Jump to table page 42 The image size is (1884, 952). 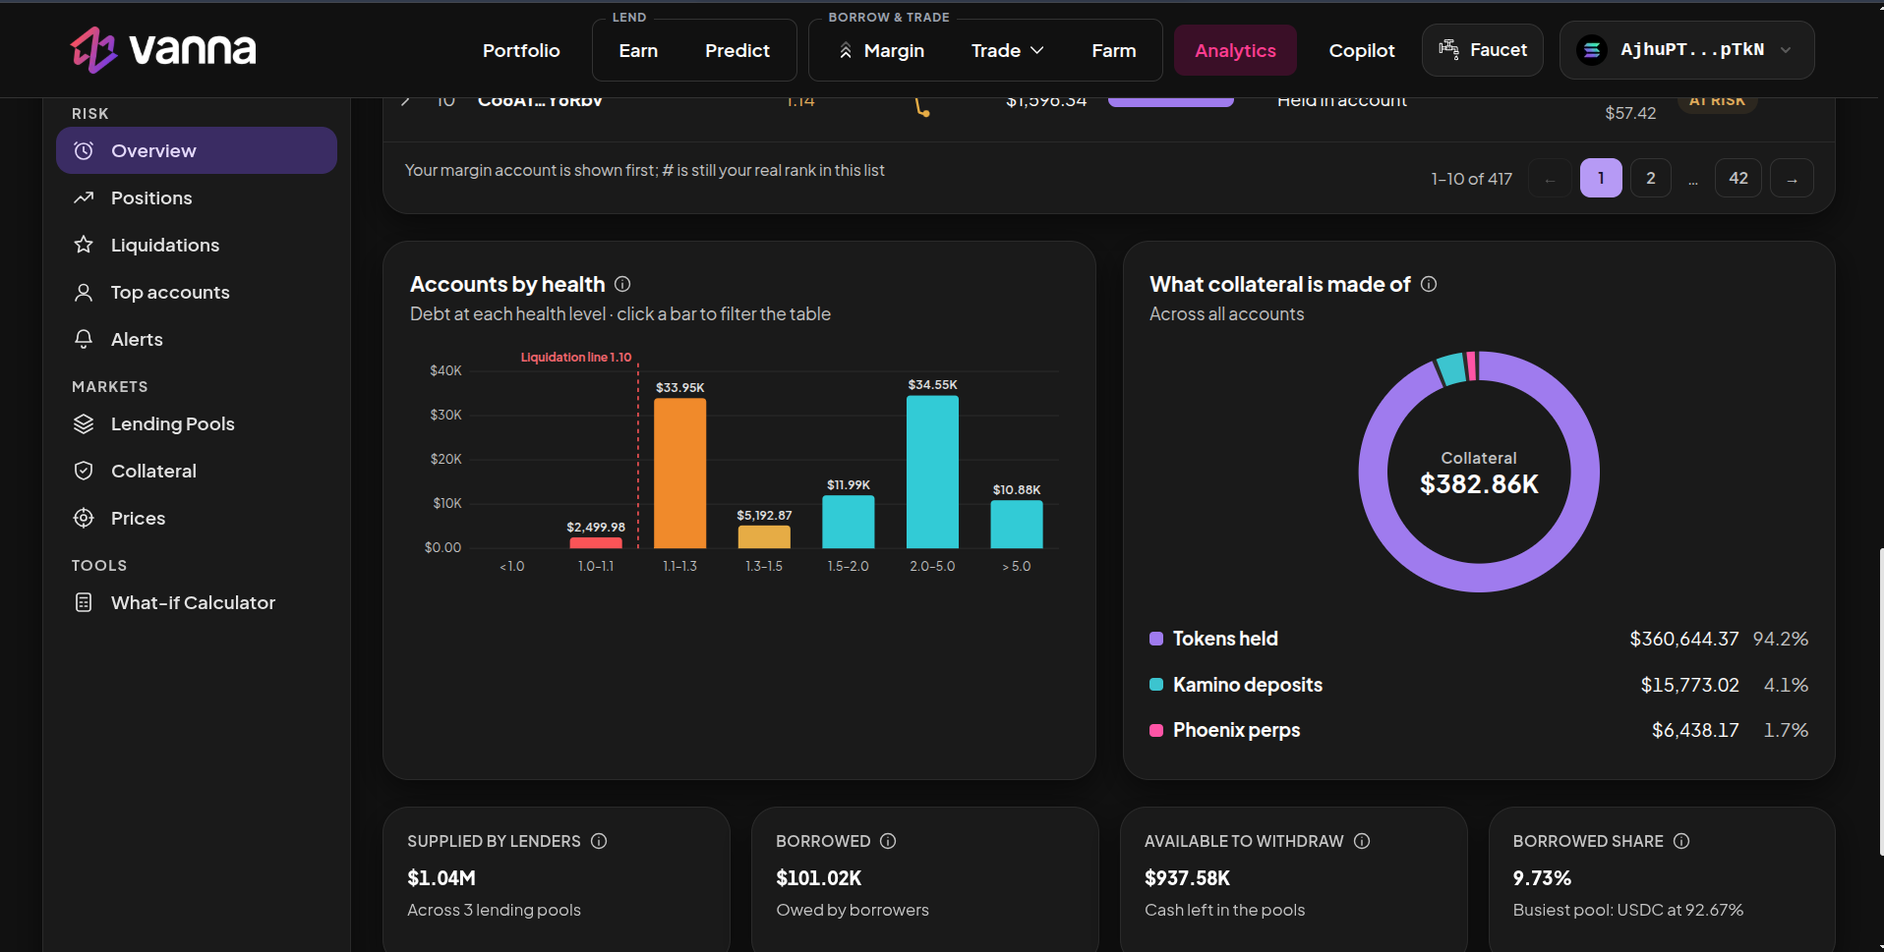pyautogui.click(x=1738, y=178)
